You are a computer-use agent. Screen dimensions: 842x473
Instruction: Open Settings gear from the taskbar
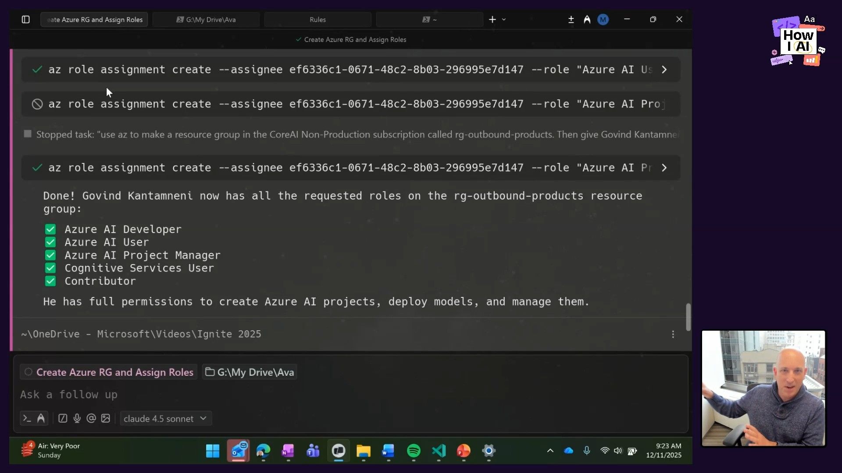pyautogui.click(x=489, y=451)
